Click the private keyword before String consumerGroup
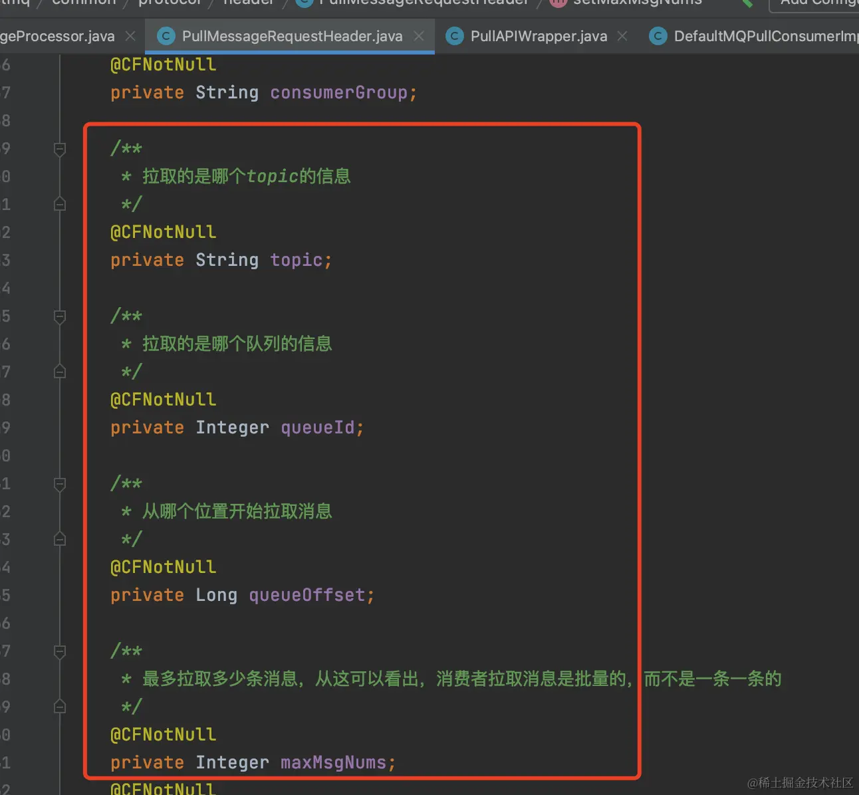This screenshot has height=795, width=859. click(x=147, y=92)
